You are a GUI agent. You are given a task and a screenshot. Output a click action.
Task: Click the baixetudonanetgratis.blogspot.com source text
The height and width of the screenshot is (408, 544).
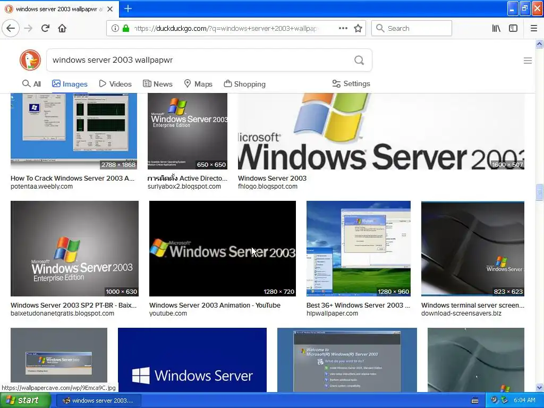(62, 313)
